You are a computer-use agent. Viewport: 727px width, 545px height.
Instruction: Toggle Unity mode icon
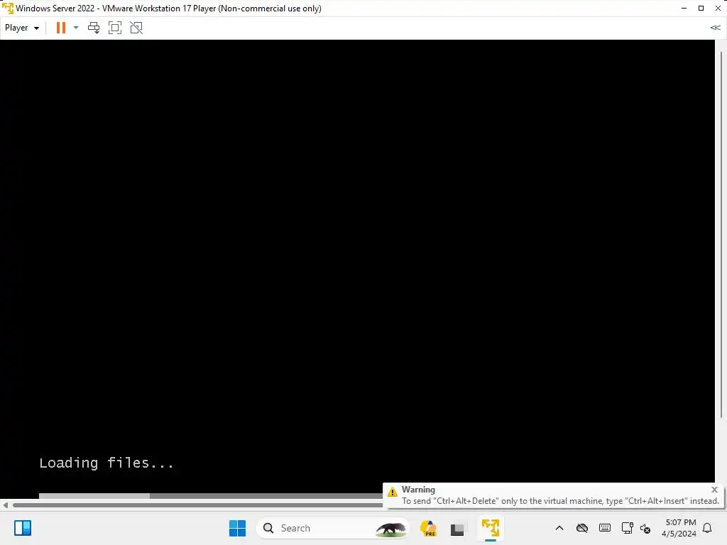136,28
